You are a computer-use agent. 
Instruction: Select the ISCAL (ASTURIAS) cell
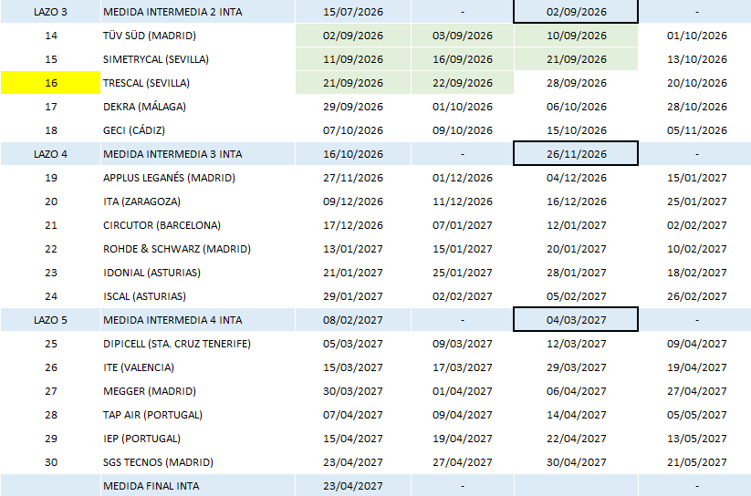tap(198, 296)
